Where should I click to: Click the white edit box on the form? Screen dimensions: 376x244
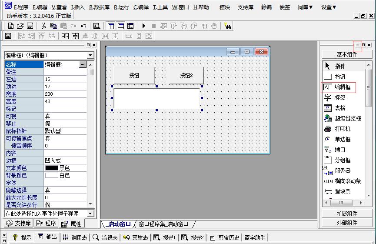[157, 98]
